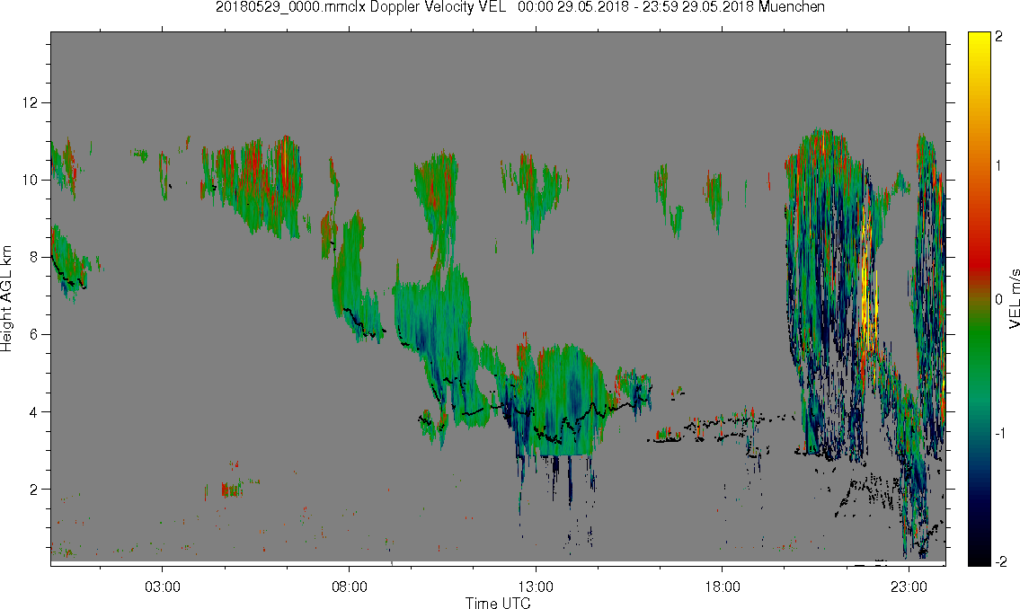
Task: Click the 'Height AGL km' y-axis label
Action: pyautogui.click(x=6, y=298)
